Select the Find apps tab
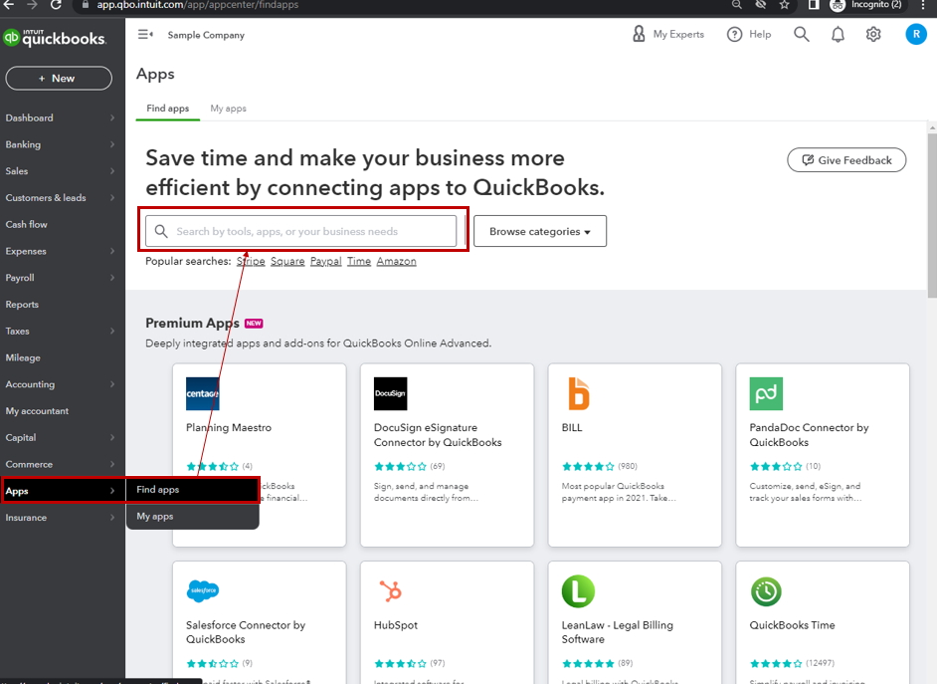Viewport: 937px width, 684px height. [x=168, y=109]
